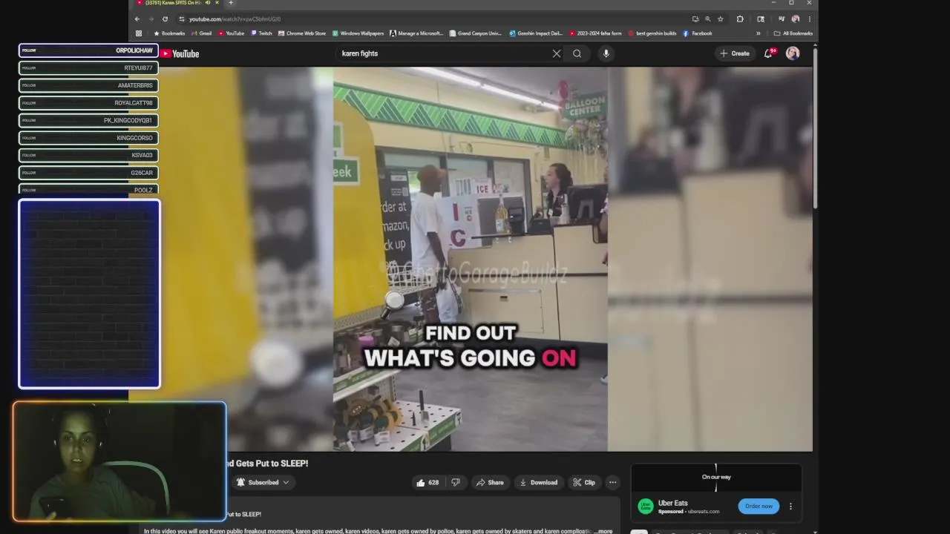Click KINGGCORSO follower entry in overlay
Image resolution: width=950 pixels, height=534 pixels.
[88, 138]
